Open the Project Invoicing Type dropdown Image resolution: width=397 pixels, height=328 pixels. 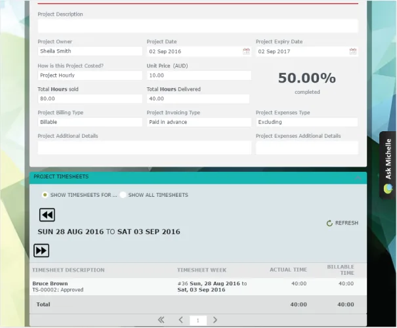tap(199, 122)
